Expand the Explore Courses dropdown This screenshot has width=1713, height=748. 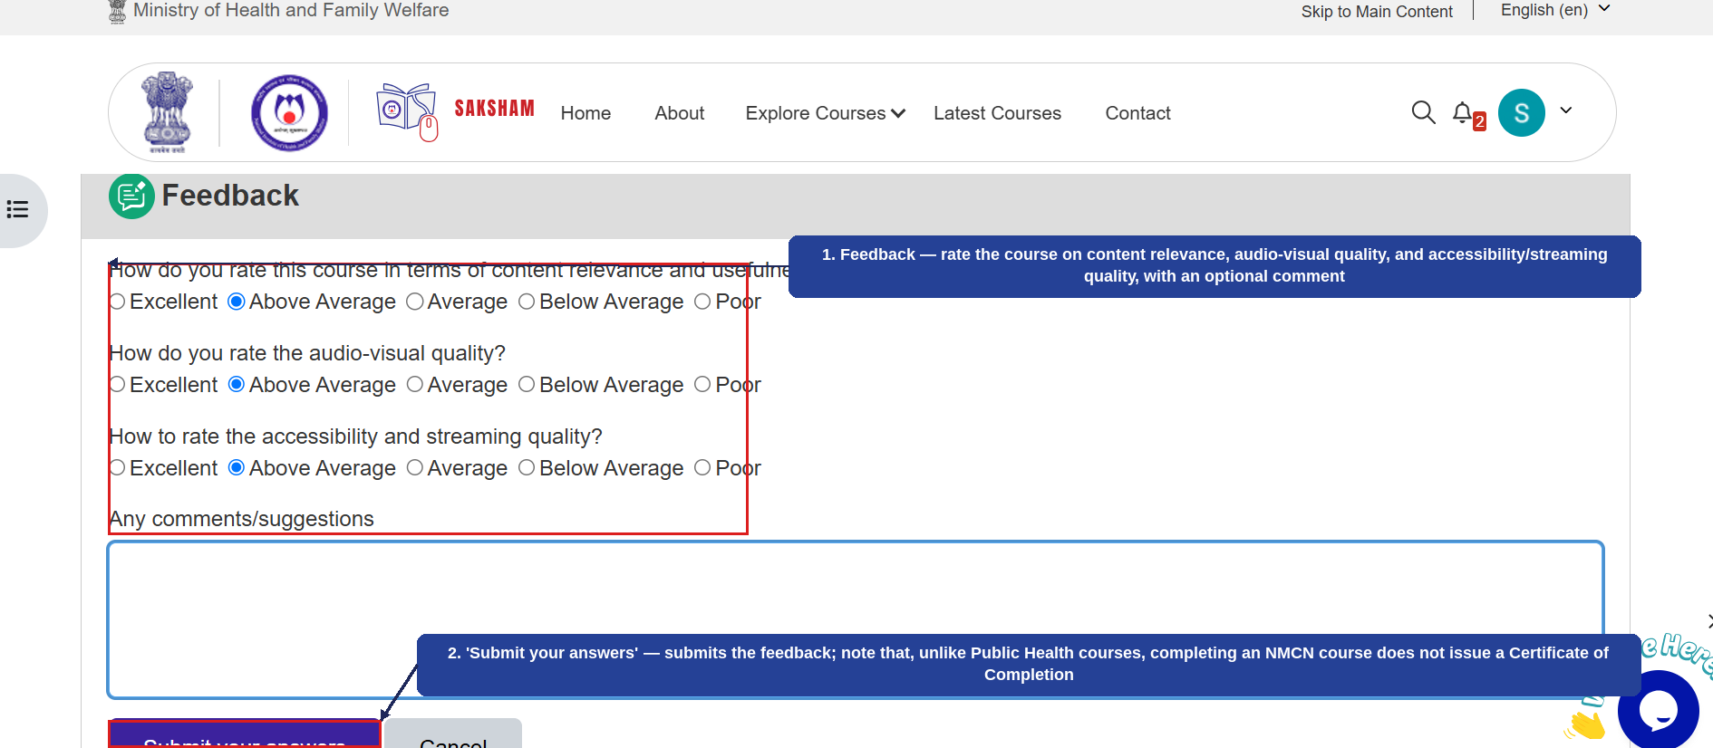(x=825, y=113)
